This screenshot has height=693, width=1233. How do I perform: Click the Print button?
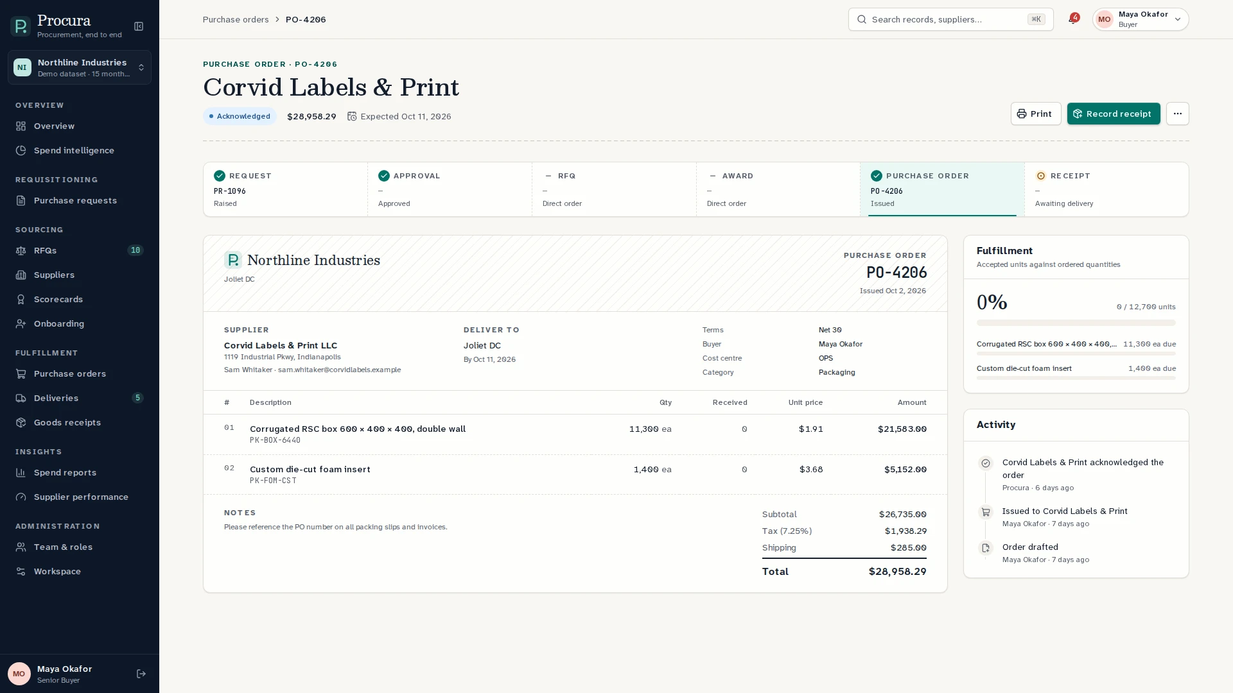(1036, 114)
